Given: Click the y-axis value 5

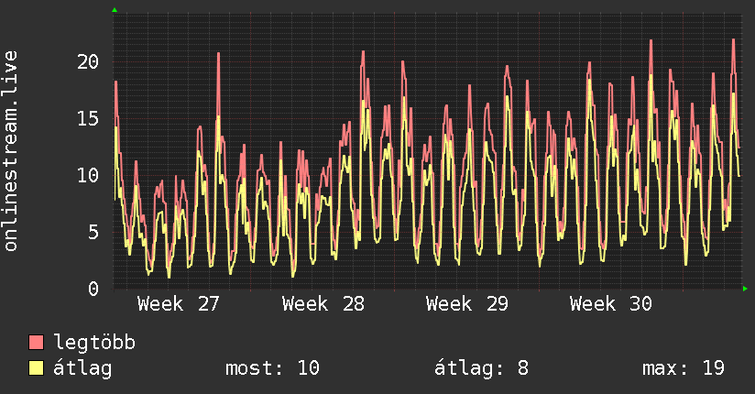Looking at the screenshot, I should [93, 232].
